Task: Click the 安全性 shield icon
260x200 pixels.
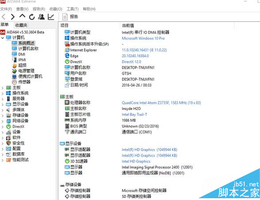Action: pos(8,143)
